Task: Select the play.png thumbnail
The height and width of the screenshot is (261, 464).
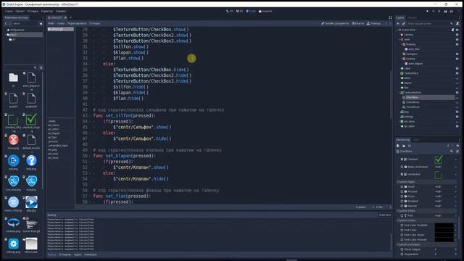Action: [31, 202]
